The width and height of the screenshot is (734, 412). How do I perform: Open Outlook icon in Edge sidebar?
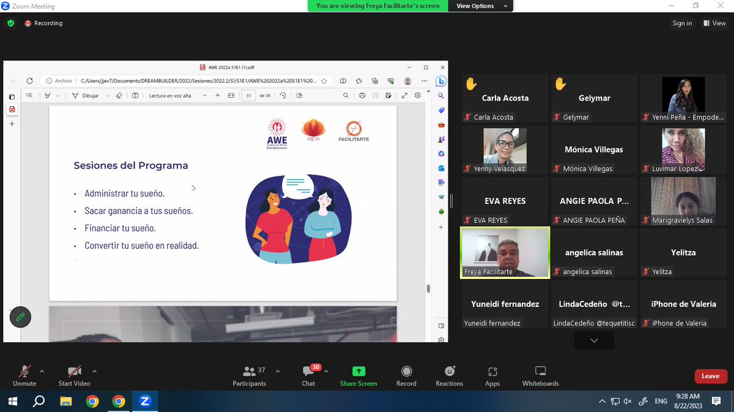441,168
